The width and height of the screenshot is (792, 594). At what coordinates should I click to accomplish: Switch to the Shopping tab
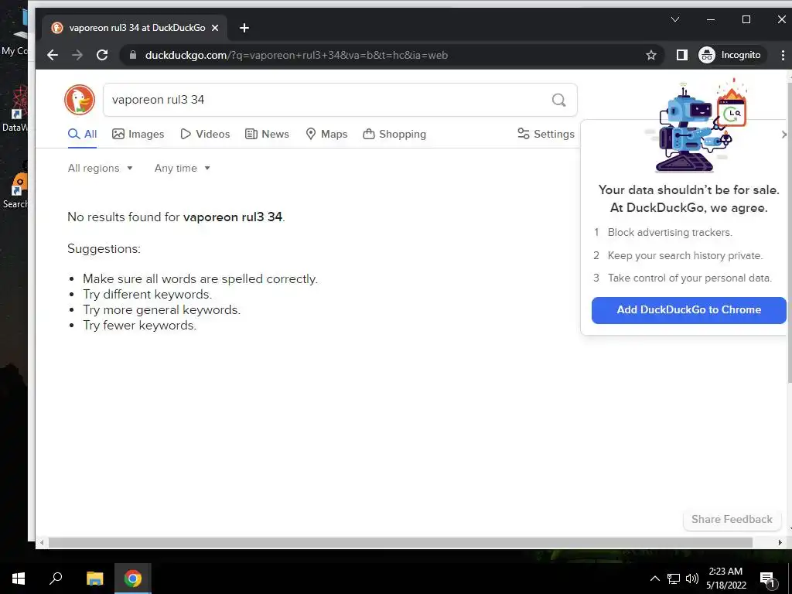click(394, 134)
